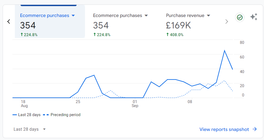Click the chart peak near 65 purchases

tap(225, 50)
